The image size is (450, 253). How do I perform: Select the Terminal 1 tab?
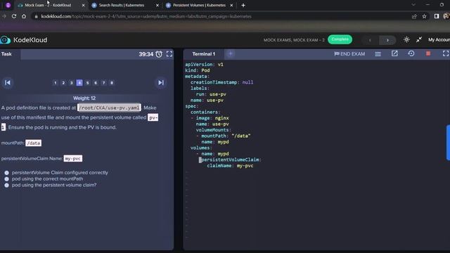(x=203, y=54)
